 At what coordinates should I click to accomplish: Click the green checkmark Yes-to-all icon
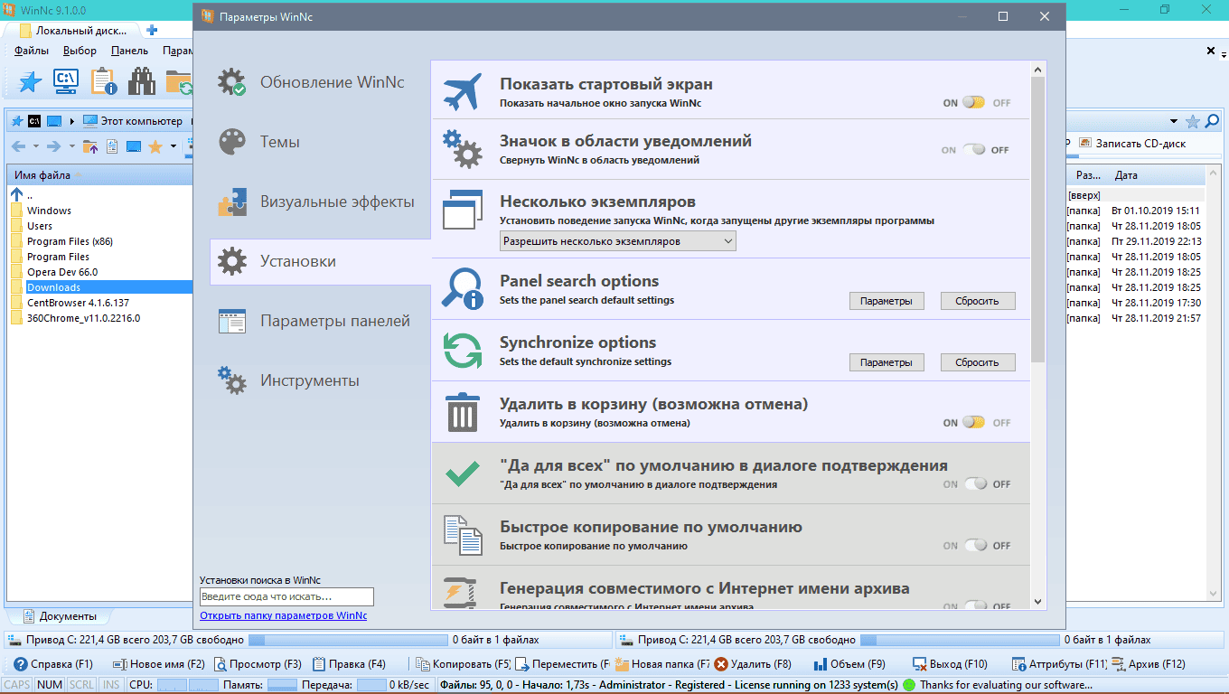463,474
